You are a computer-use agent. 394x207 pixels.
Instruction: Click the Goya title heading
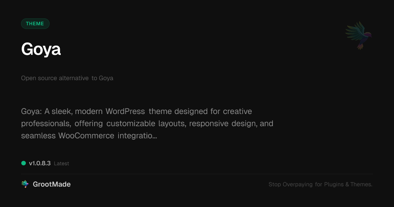41,49
